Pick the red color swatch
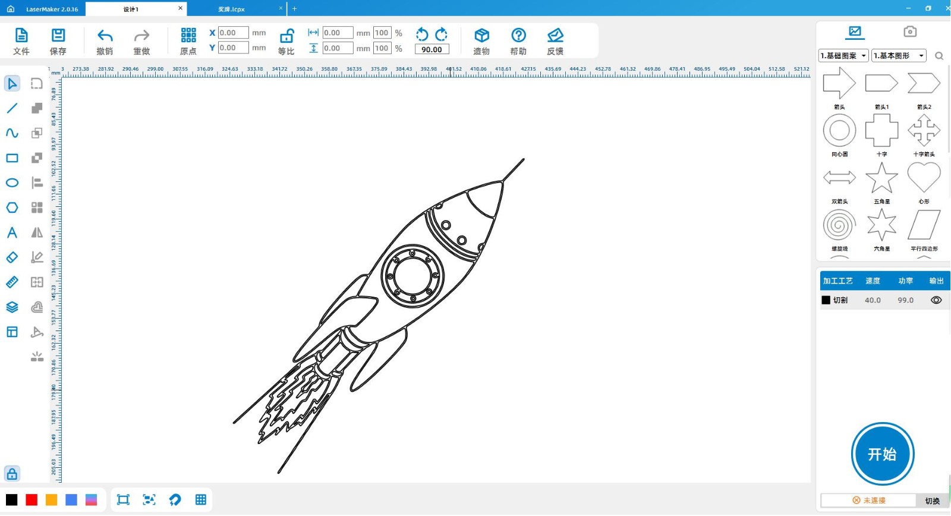The height and width of the screenshot is (516, 951). point(32,500)
